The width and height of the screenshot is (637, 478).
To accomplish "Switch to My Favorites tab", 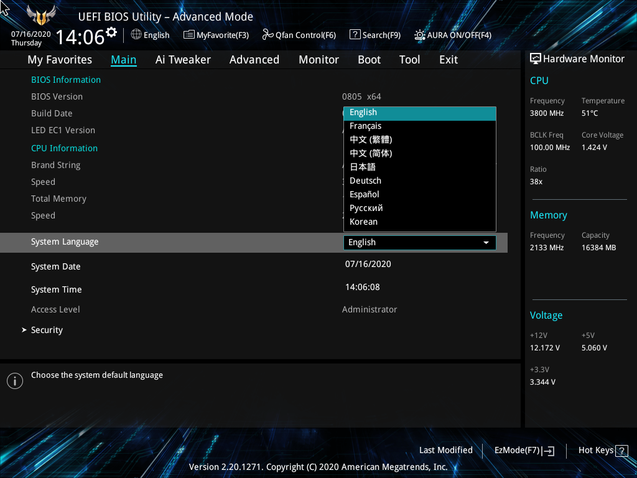I will pos(60,60).
